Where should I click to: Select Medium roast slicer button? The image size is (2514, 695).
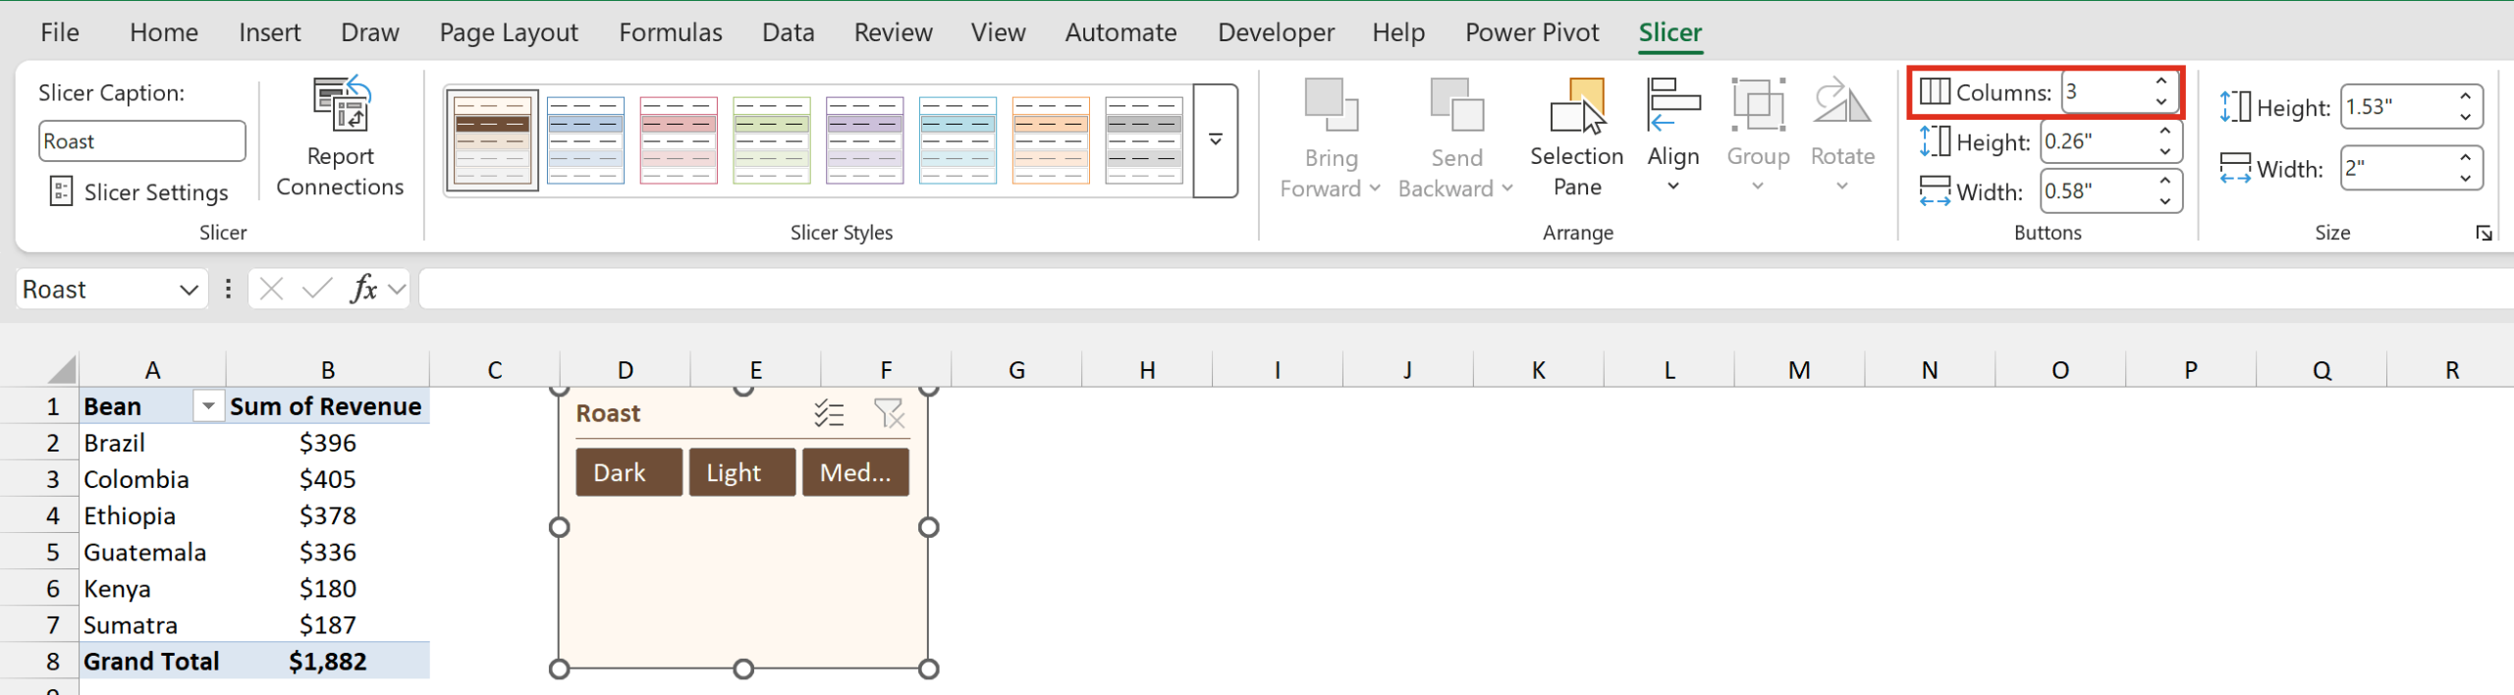tap(855, 472)
